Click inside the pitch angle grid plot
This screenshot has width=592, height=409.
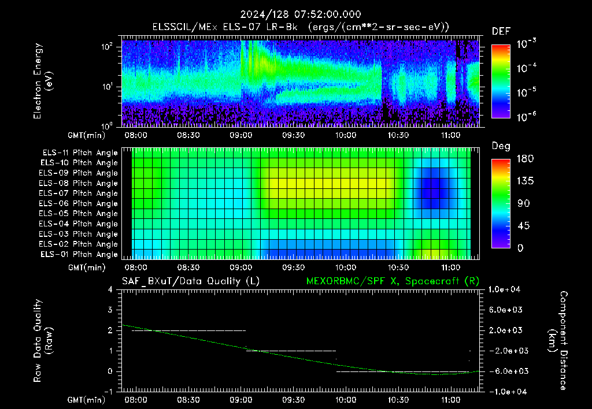[x=301, y=203]
